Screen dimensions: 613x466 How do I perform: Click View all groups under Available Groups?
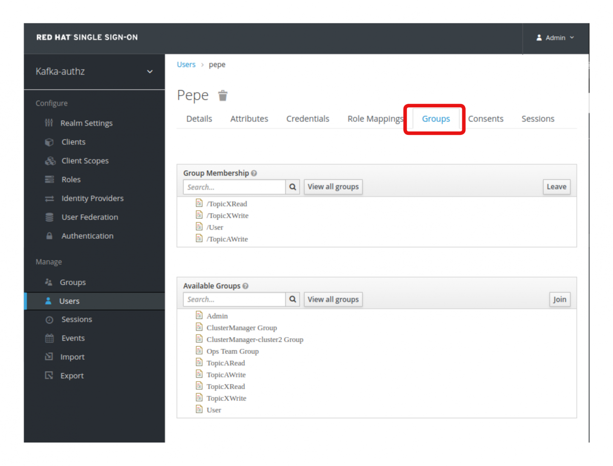333,299
